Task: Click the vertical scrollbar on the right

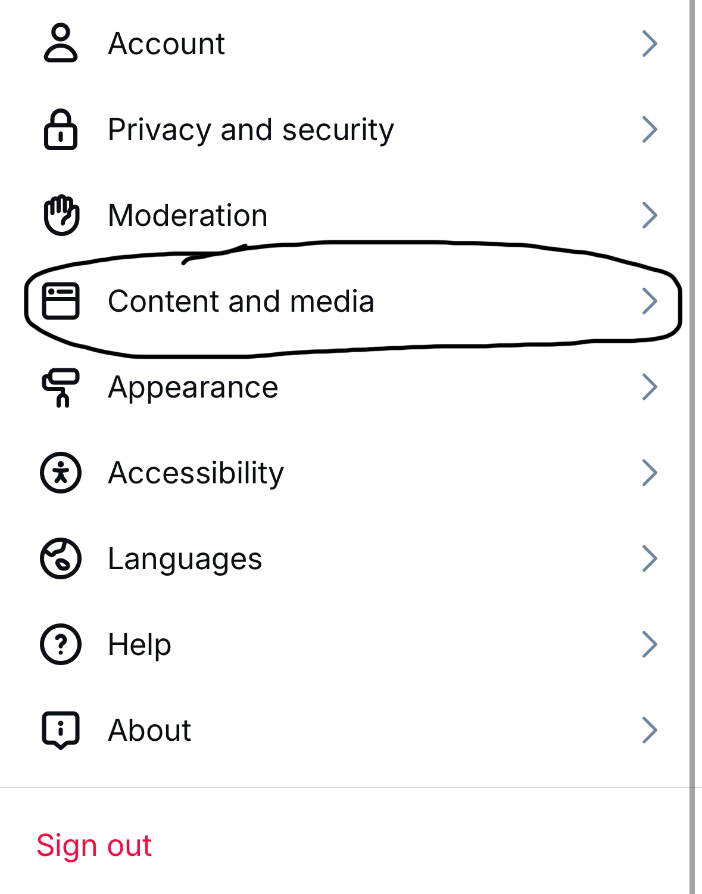Action: coord(692,447)
